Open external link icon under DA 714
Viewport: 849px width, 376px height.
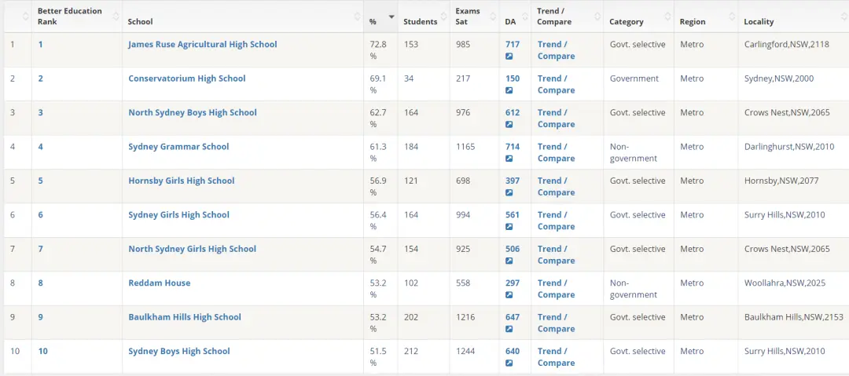pyautogui.click(x=509, y=159)
